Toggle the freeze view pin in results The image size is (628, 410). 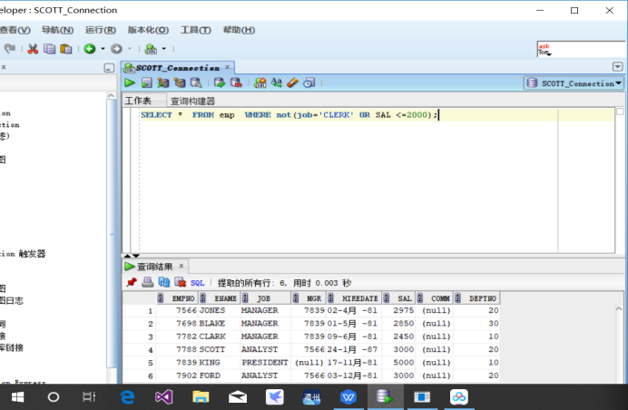coord(131,282)
